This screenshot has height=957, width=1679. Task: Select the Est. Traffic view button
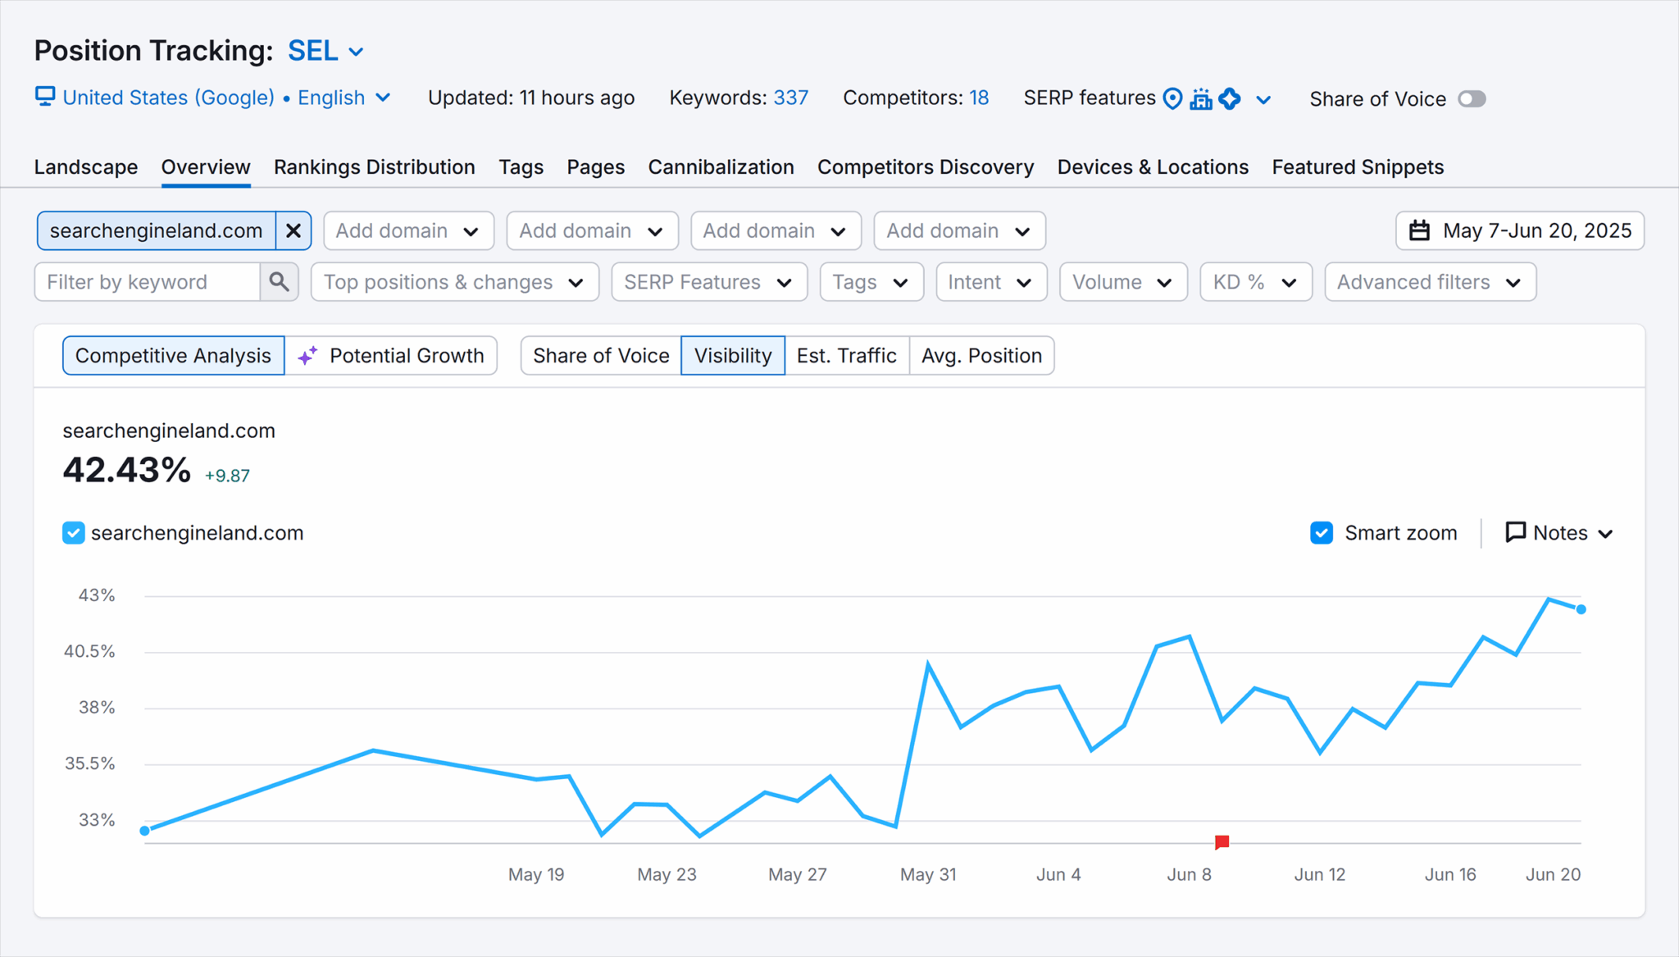click(x=847, y=355)
